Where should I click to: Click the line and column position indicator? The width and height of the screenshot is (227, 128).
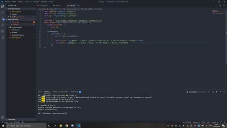(187, 122)
